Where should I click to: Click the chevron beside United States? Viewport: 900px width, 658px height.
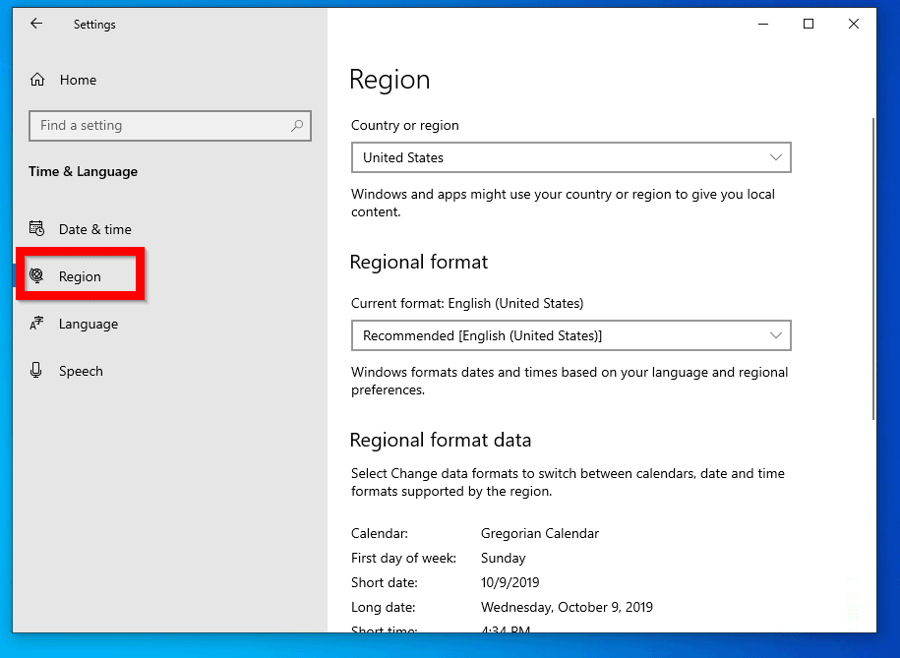(x=775, y=157)
